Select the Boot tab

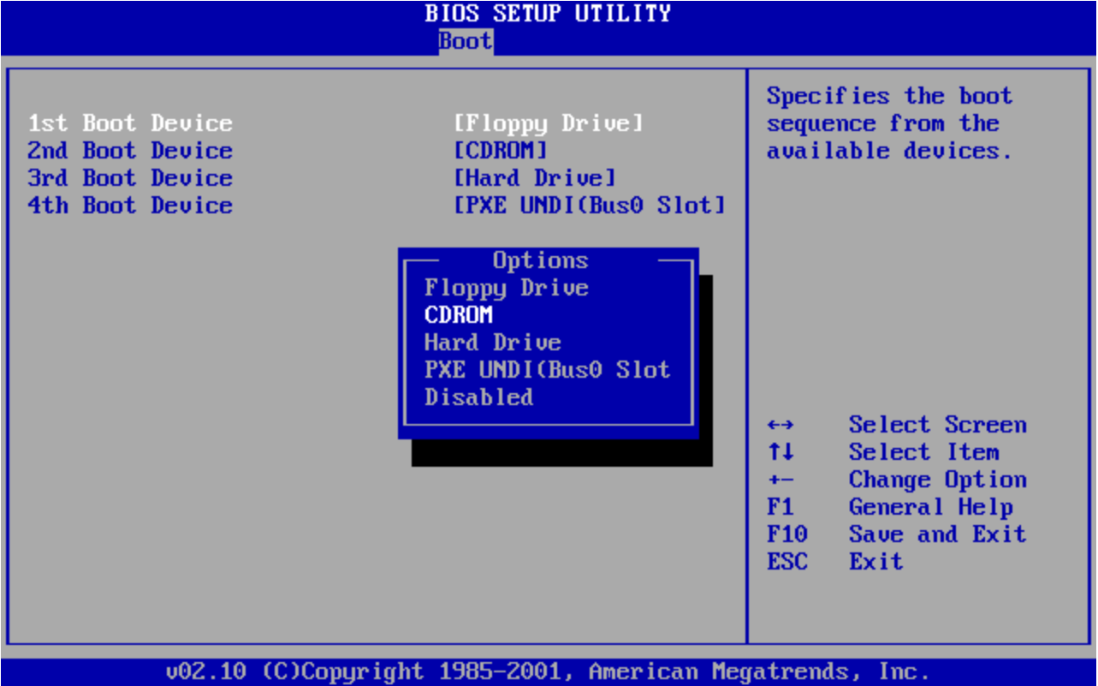[x=466, y=40]
